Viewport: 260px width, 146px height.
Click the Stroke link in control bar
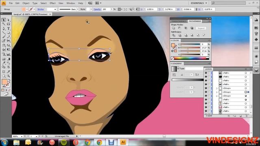point(41,9)
